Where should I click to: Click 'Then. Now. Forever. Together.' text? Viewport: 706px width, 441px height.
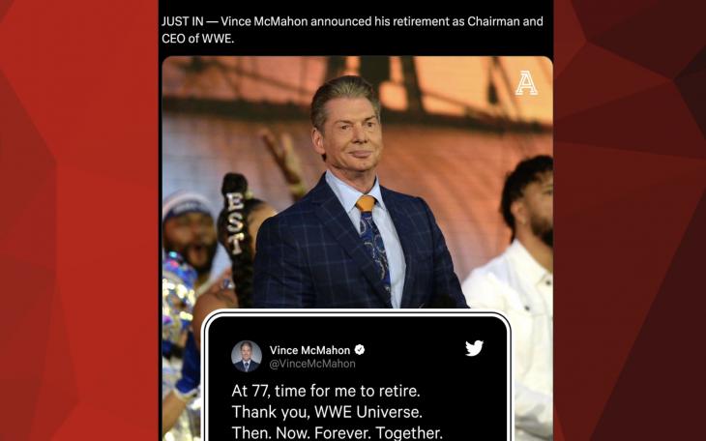pyautogui.click(x=338, y=432)
